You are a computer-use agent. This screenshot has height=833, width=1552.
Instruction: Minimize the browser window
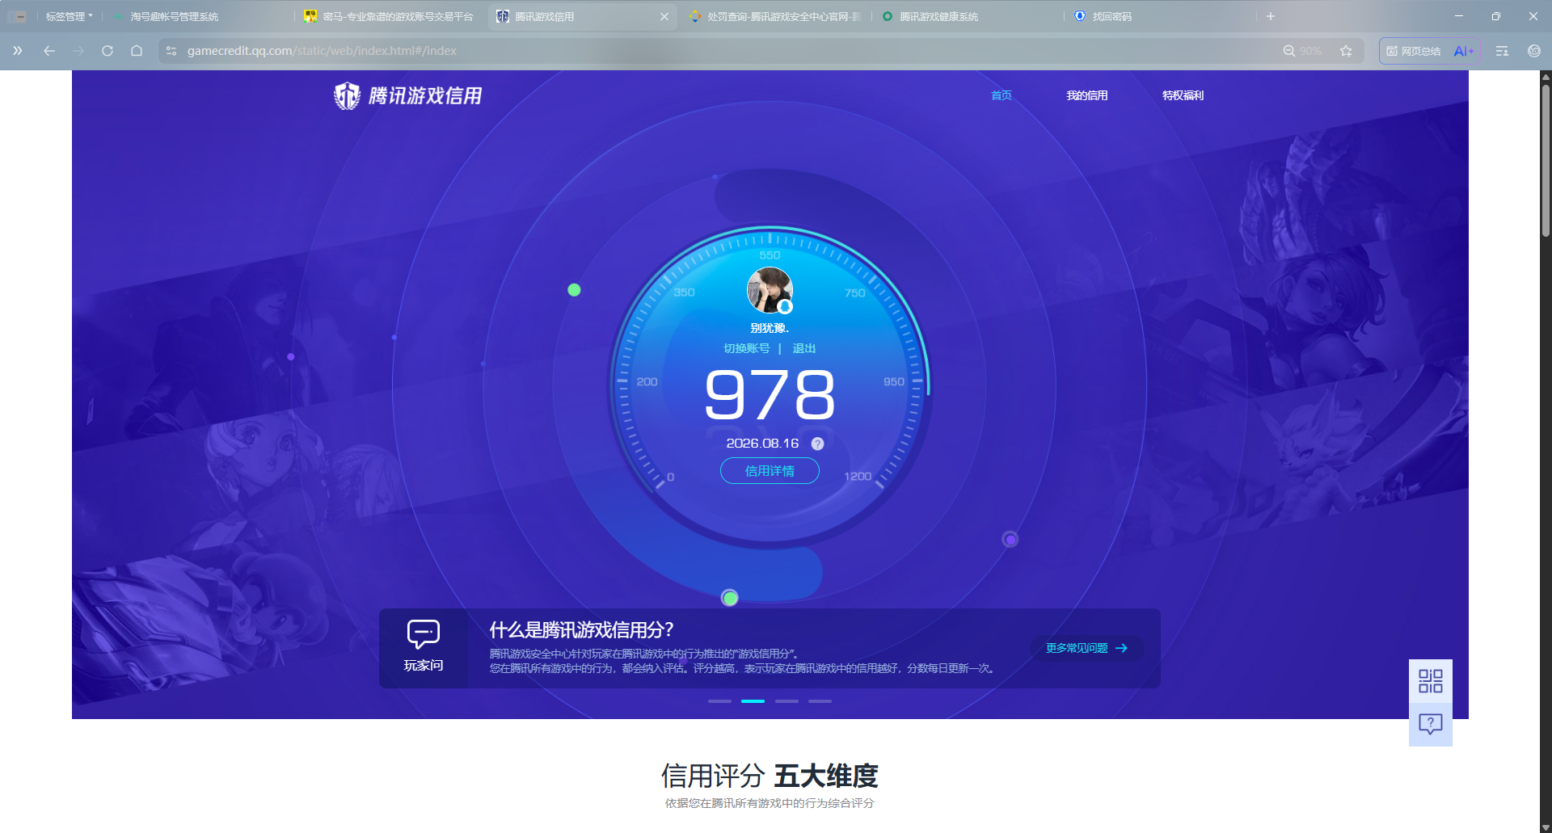pyautogui.click(x=1459, y=16)
